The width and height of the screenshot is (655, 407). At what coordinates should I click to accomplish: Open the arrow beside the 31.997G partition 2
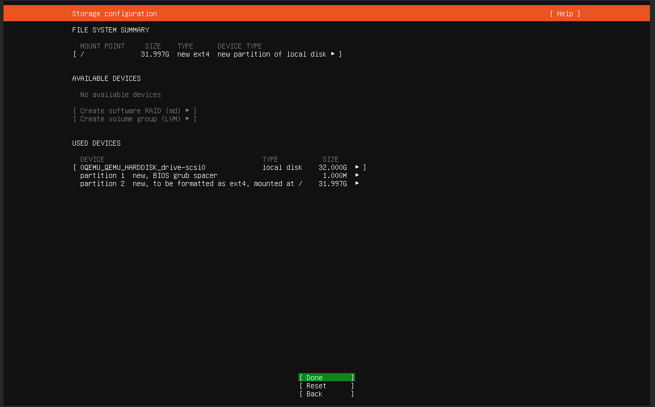357,183
